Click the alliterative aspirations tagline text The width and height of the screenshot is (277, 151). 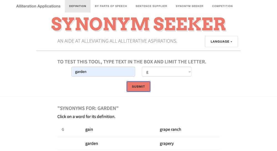[x=117, y=41]
